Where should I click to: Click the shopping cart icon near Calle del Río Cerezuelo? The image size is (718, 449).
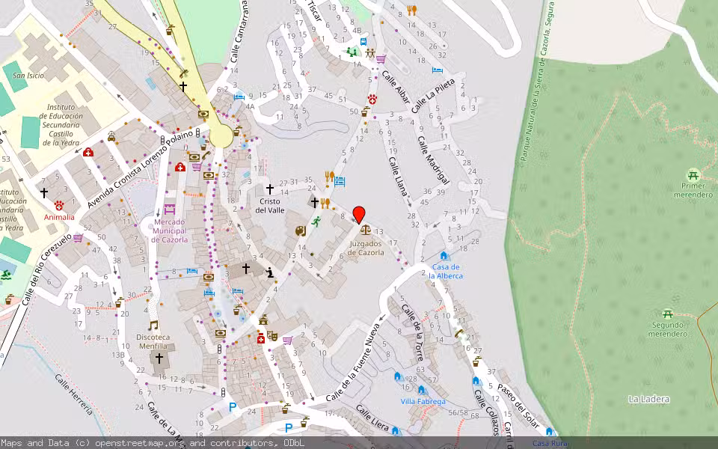click(78, 238)
